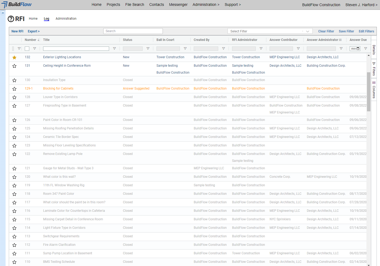Open filter options for Created By column
Image resolution: width=380 pixels, height=266 pixels.
pyautogui.click(x=224, y=49)
